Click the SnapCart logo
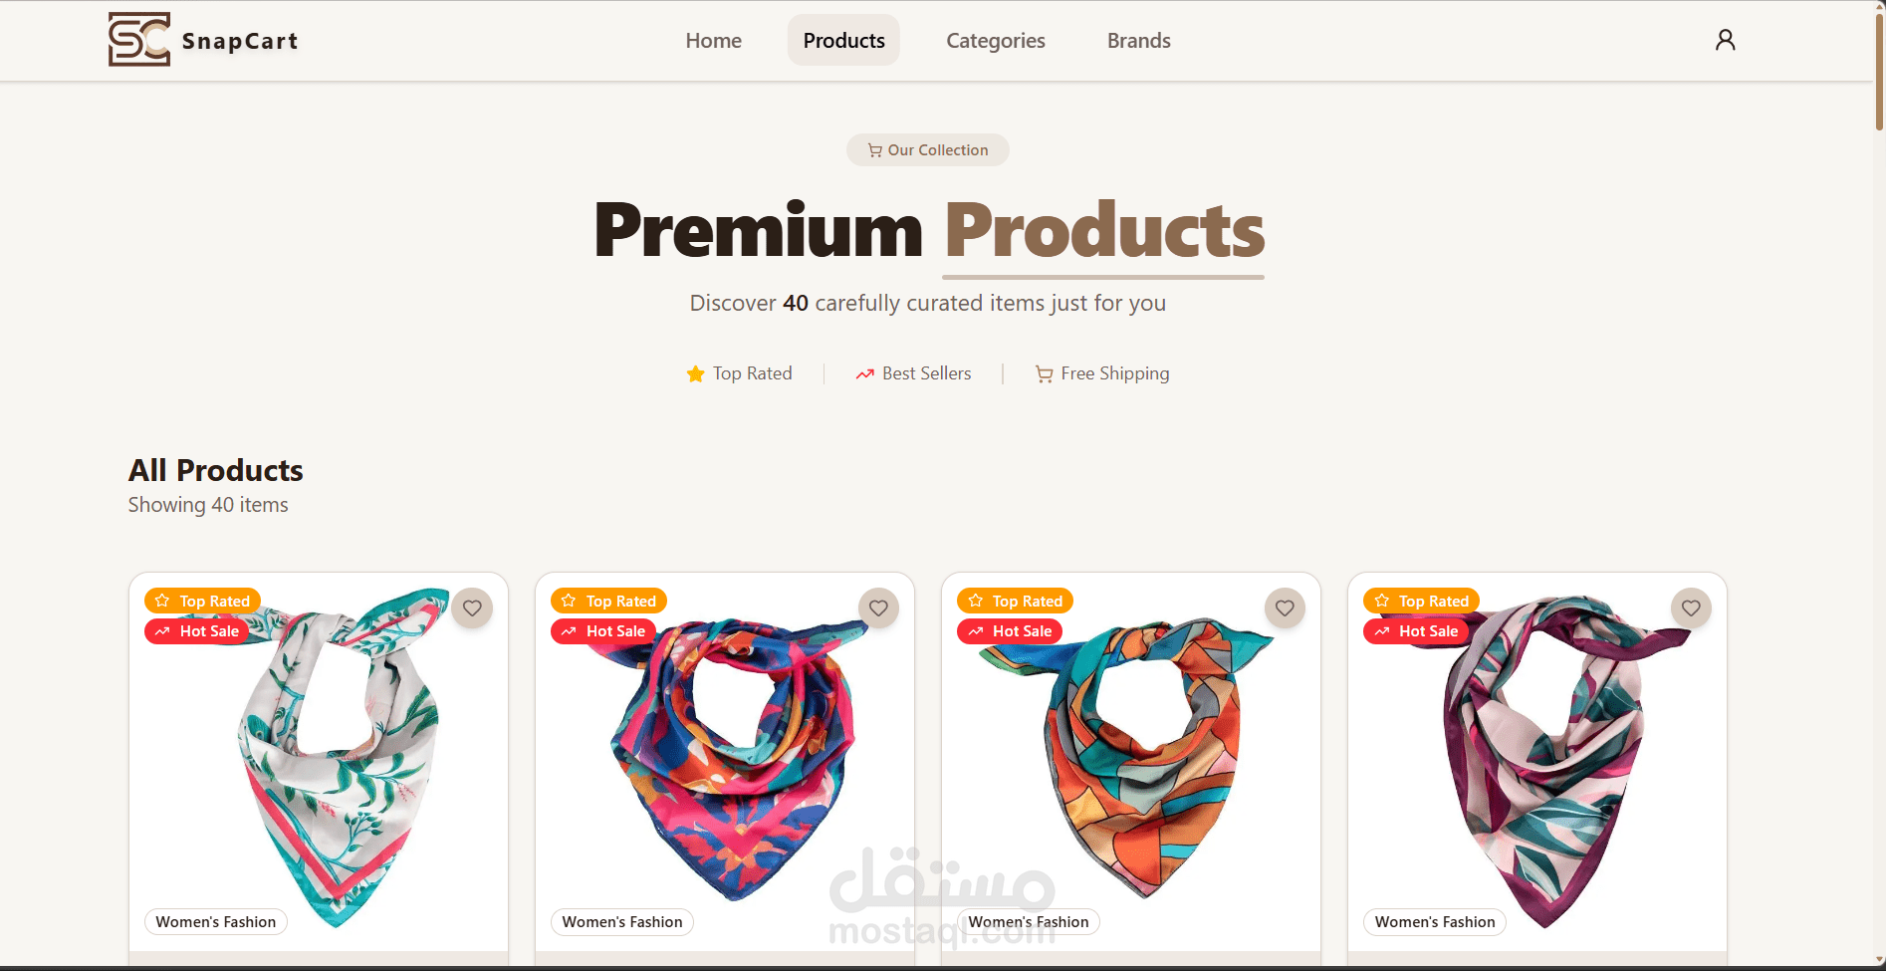Screen dimensions: 1886x971 203,40
